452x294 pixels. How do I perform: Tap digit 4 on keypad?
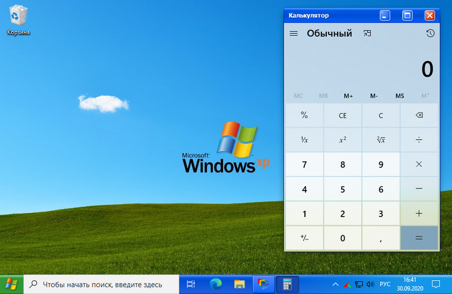(304, 189)
